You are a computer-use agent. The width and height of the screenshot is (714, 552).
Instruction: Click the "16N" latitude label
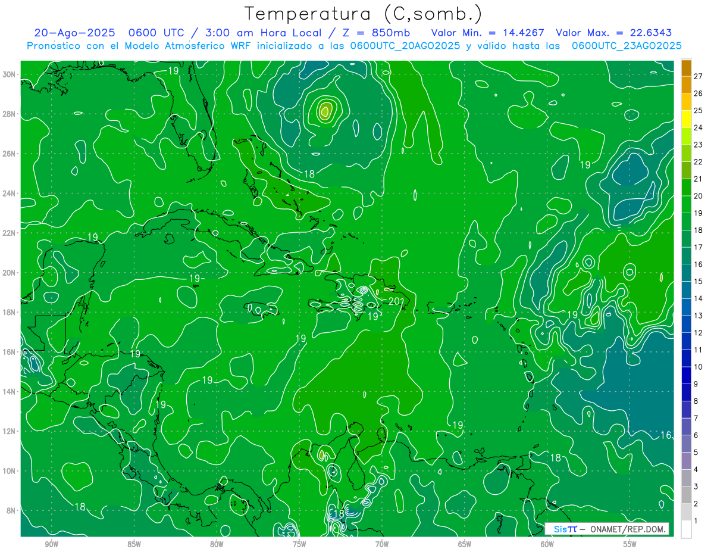pos(10,352)
